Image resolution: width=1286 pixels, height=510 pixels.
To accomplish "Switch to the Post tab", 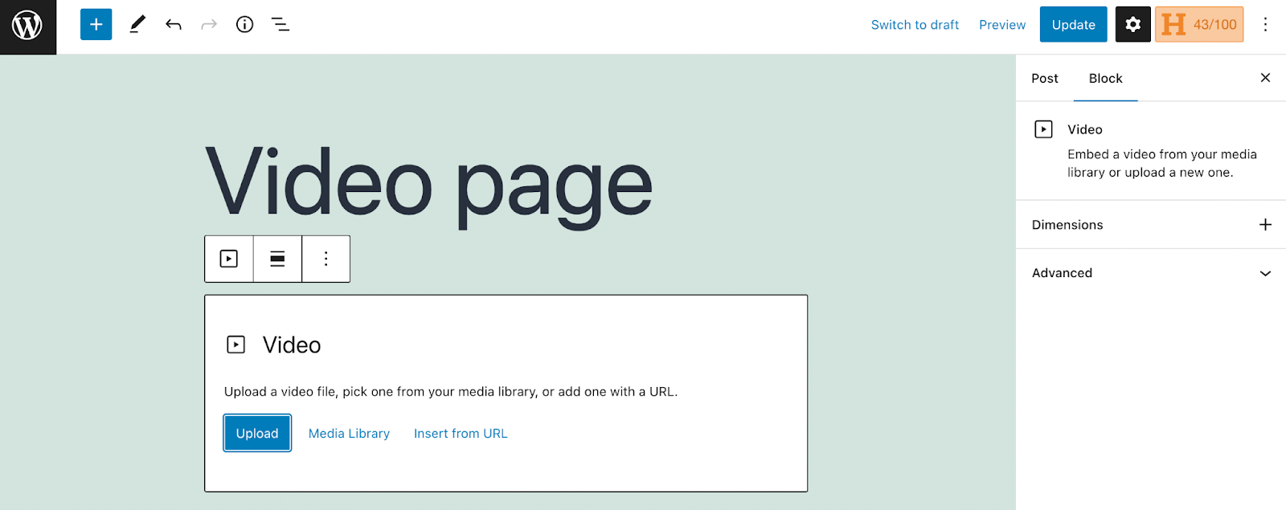I will pyautogui.click(x=1045, y=78).
